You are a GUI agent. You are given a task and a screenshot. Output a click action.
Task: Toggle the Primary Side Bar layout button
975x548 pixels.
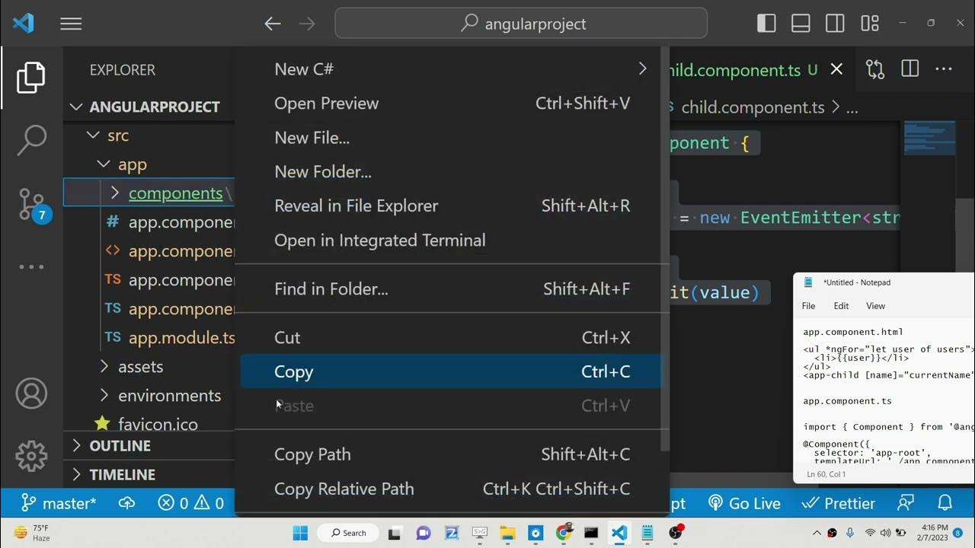(x=766, y=24)
